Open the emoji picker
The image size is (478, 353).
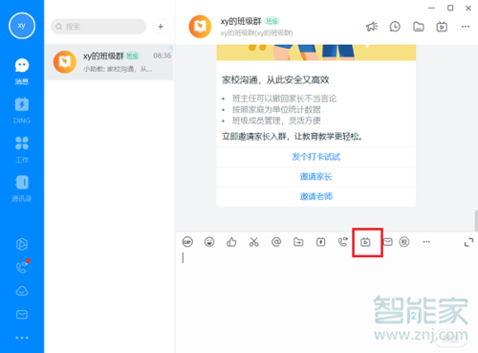pyautogui.click(x=209, y=242)
